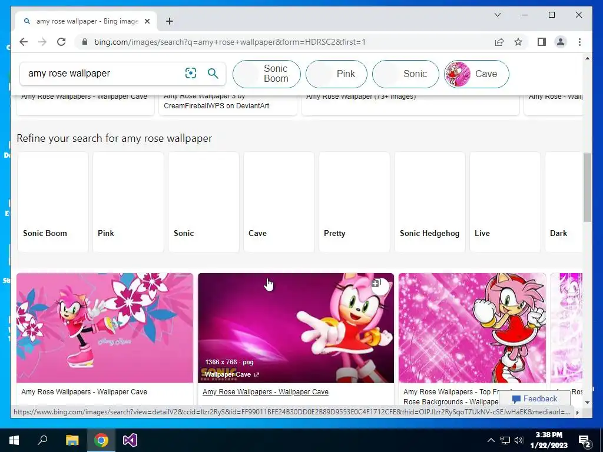Open the Pretty refine card
Viewport: 603px width, 452px height.
click(x=354, y=202)
